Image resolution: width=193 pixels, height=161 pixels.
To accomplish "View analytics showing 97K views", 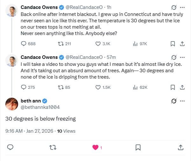I will click(135, 44).
